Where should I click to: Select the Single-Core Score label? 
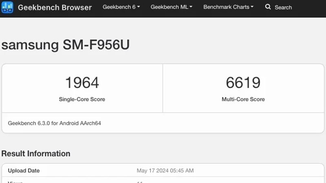(x=82, y=99)
